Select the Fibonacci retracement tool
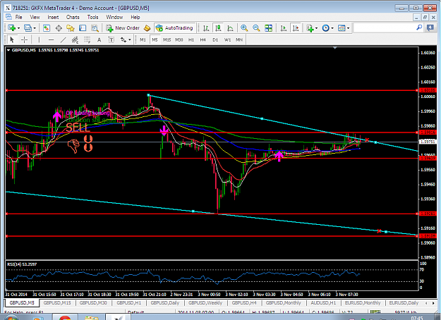 pyautogui.click(x=87, y=40)
